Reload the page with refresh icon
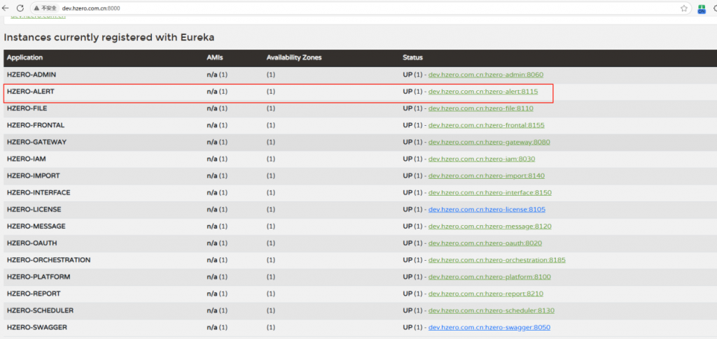The image size is (717, 339). click(20, 8)
